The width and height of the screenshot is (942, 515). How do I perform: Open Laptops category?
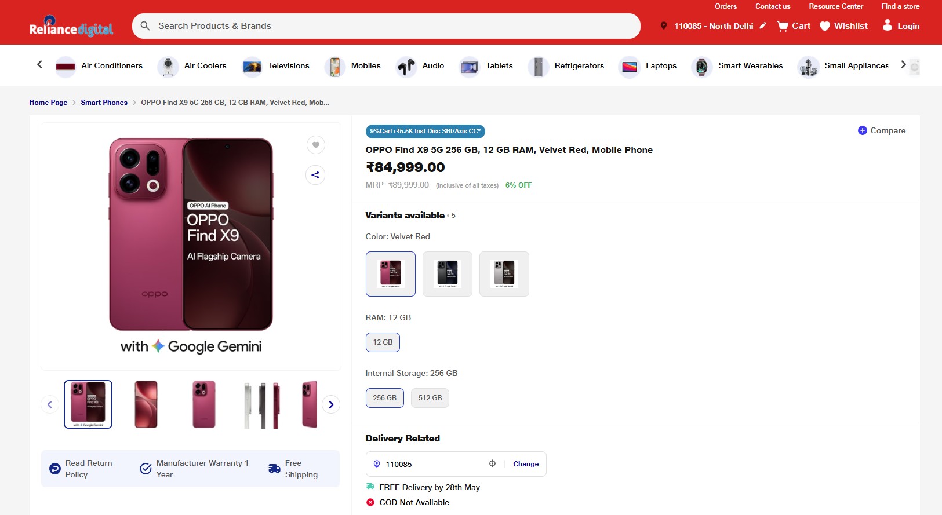648,66
